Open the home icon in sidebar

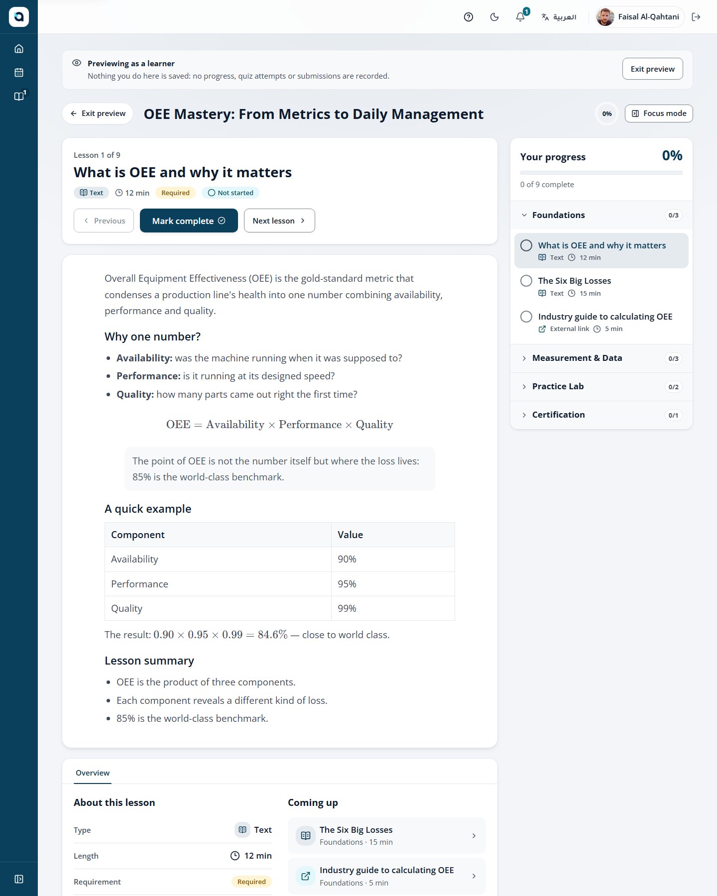pyautogui.click(x=19, y=49)
